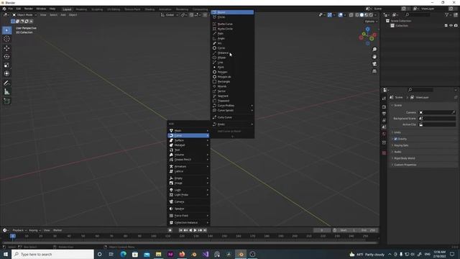Open the World properties tab icon

point(384,134)
